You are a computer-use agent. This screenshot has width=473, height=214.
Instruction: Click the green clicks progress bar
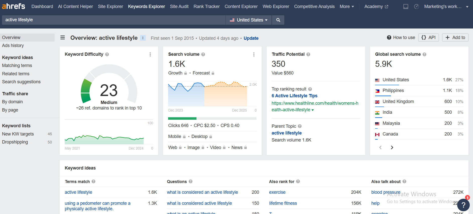coord(182,118)
